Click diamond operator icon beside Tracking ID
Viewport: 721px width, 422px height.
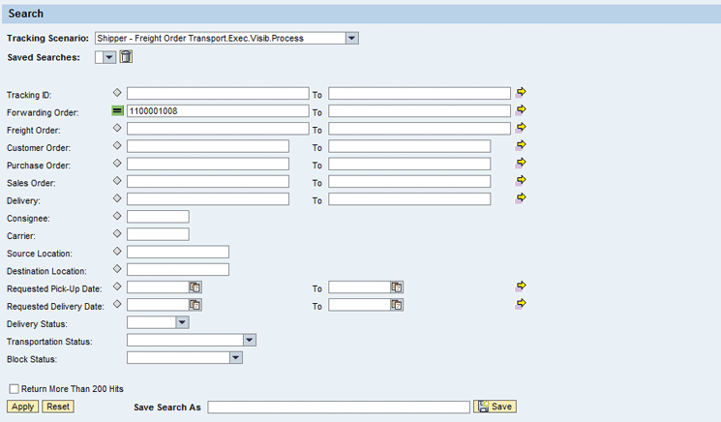click(117, 92)
